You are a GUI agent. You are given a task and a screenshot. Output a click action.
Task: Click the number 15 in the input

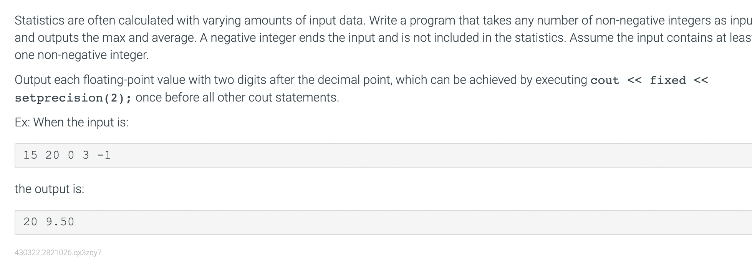pos(30,155)
